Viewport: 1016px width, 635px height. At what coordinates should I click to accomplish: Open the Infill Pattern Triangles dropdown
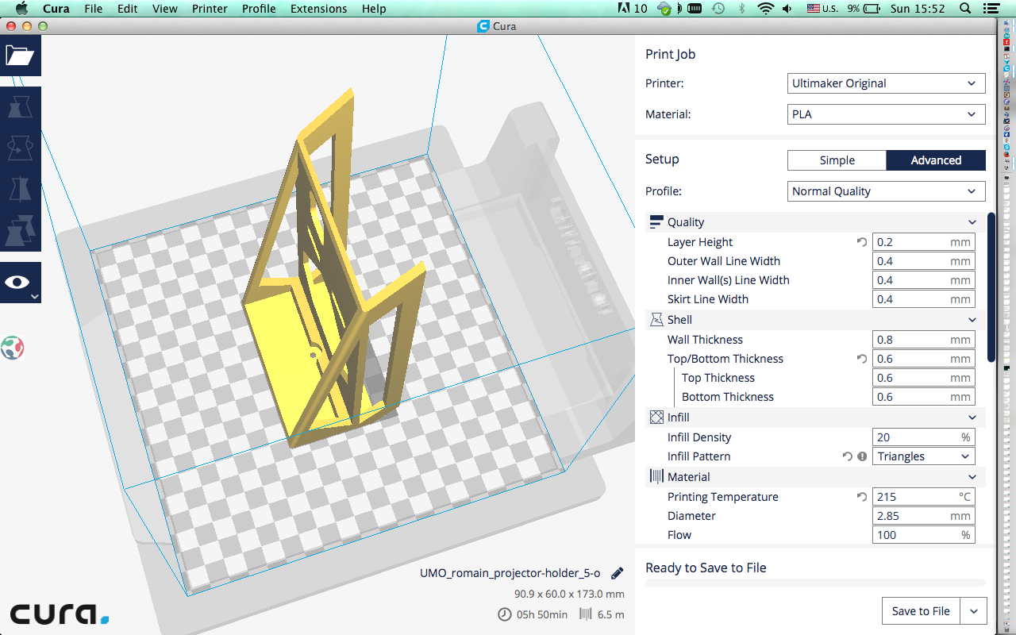[x=924, y=456]
